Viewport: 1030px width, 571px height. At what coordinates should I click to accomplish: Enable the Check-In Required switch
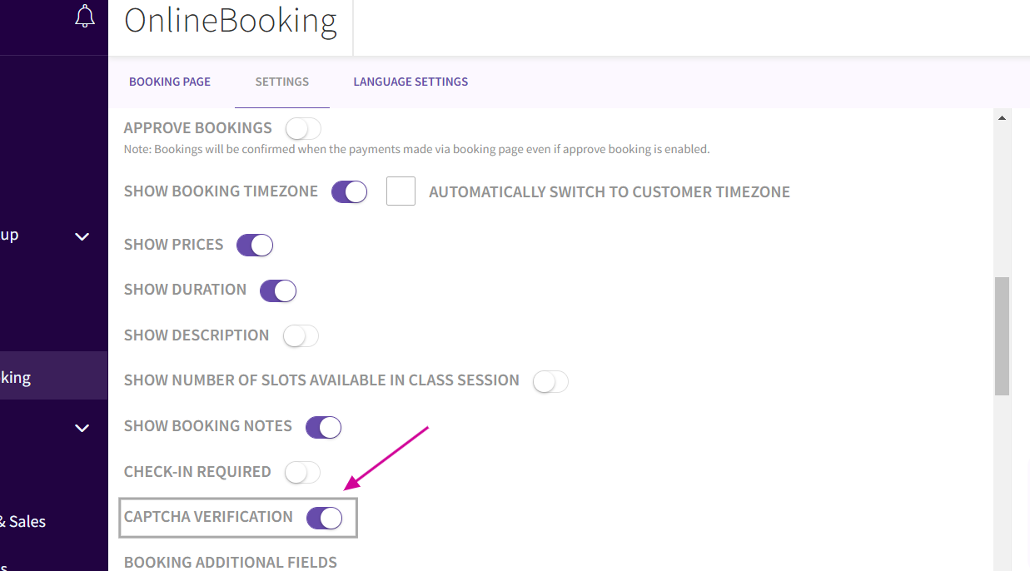[302, 473]
